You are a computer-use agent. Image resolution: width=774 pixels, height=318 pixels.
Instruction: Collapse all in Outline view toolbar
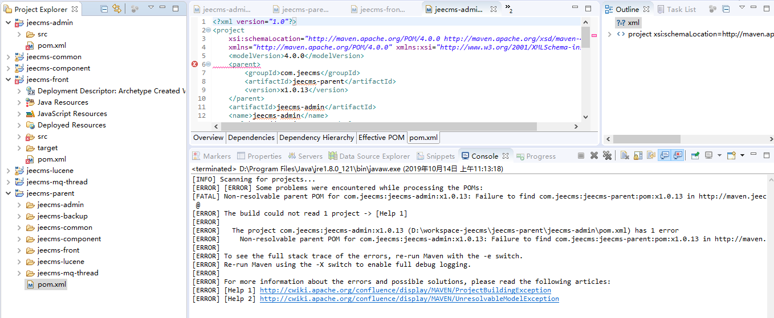(726, 9)
